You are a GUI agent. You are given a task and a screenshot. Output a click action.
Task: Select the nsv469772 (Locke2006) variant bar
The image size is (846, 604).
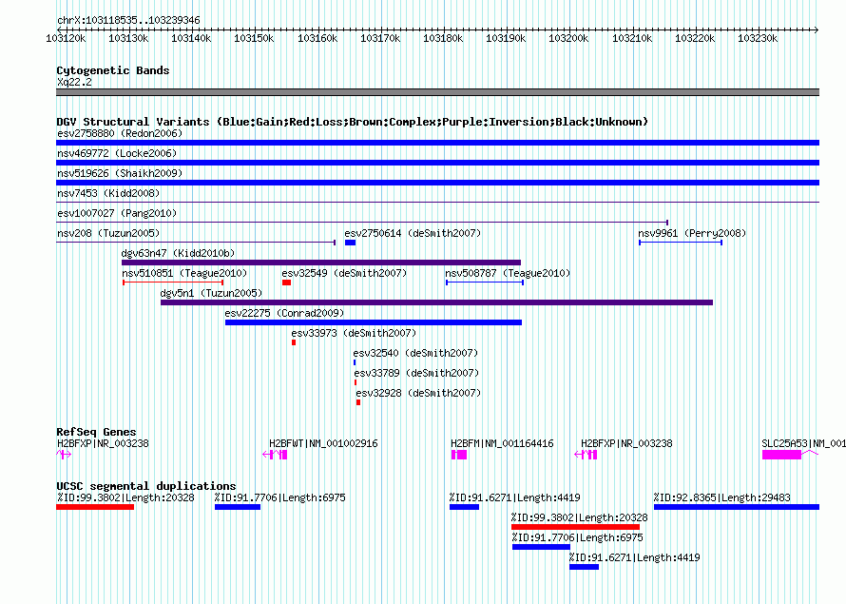[x=437, y=163]
